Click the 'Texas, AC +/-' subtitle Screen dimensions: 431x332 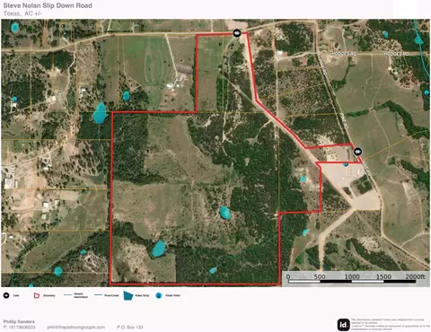pyautogui.click(x=22, y=13)
